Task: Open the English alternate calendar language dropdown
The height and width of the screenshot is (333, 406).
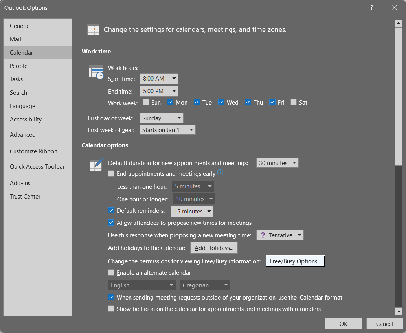Action: 142,285
